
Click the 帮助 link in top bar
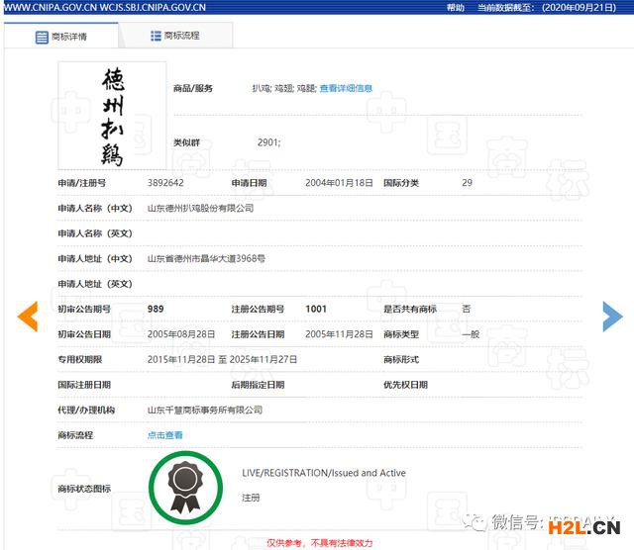pos(456,8)
